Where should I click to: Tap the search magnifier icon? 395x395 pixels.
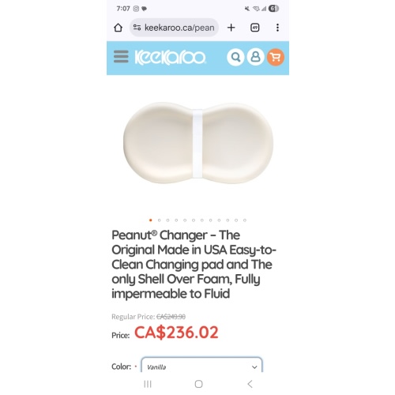pos(235,57)
